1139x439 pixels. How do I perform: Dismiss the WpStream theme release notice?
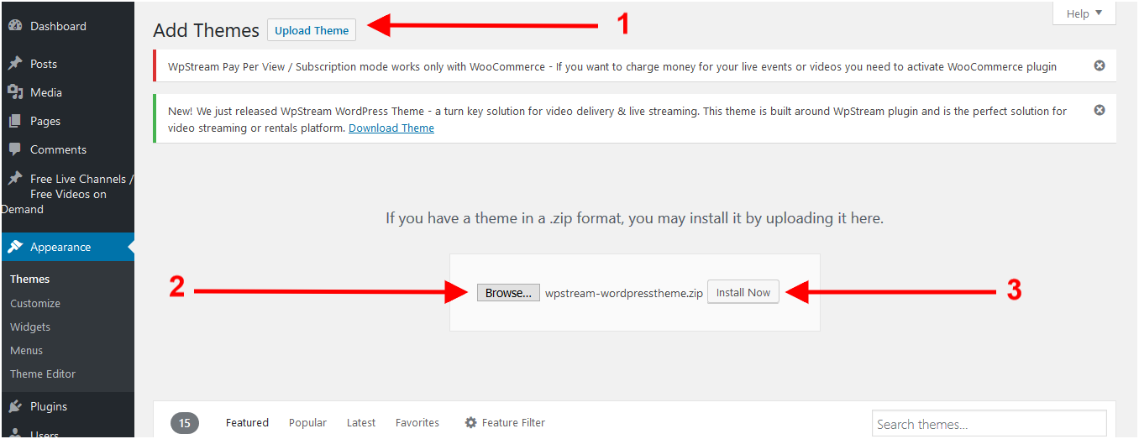[1100, 110]
